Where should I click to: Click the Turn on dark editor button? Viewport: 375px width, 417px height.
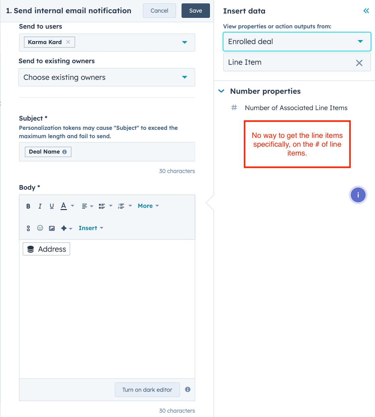point(147,389)
